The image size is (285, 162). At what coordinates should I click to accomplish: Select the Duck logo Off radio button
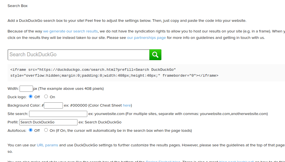click(x=30, y=97)
